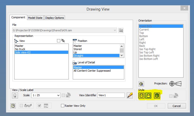Screen dimensions: 194x116
Task: Select Current orientation
Action: point(161,30)
